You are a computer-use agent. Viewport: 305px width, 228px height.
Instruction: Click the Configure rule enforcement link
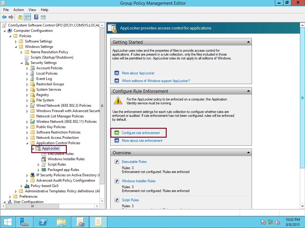point(141,133)
